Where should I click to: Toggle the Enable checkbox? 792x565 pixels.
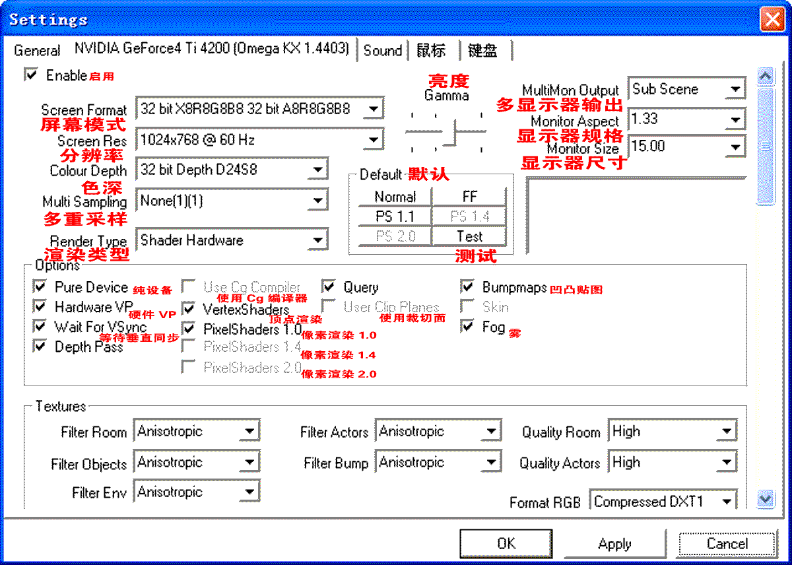point(30,75)
